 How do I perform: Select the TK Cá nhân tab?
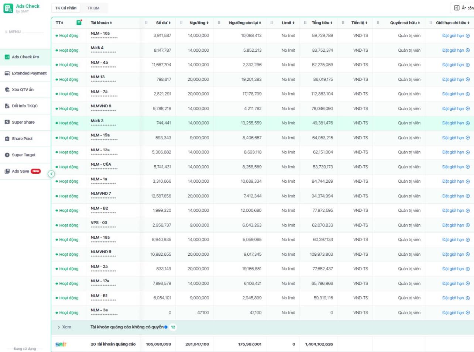click(x=66, y=8)
